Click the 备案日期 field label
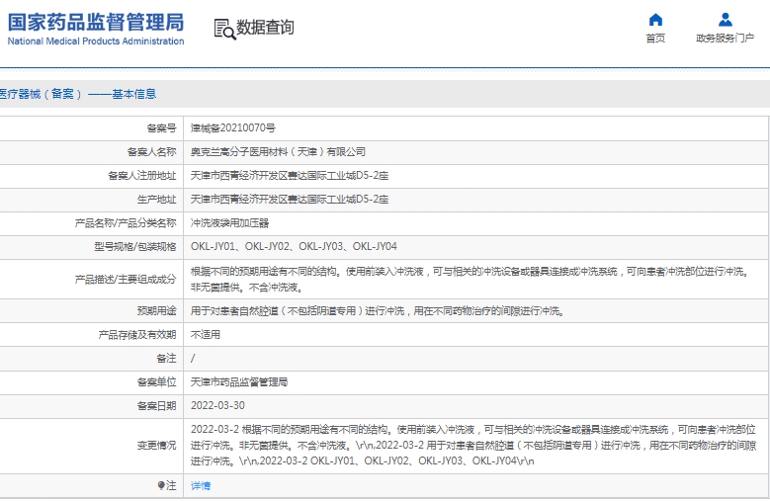The width and height of the screenshot is (770, 502). click(x=156, y=406)
